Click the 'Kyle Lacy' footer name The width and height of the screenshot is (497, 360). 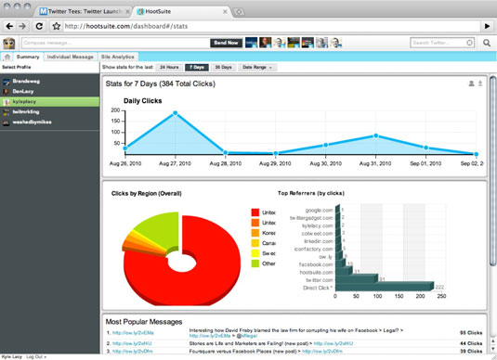(12, 357)
